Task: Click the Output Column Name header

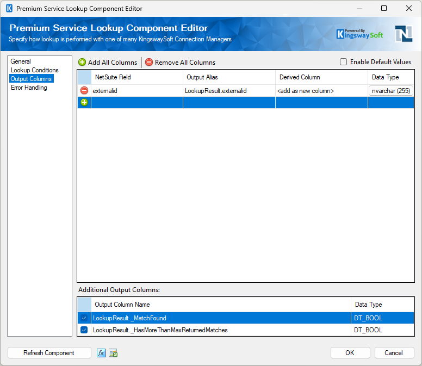Action: point(221,305)
